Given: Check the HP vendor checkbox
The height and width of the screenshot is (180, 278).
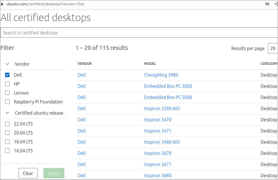Looking at the screenshot, I should (x=7, y=84).
